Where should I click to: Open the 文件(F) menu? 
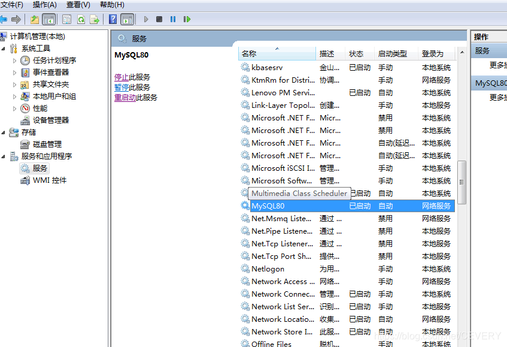tap(12, 5)
